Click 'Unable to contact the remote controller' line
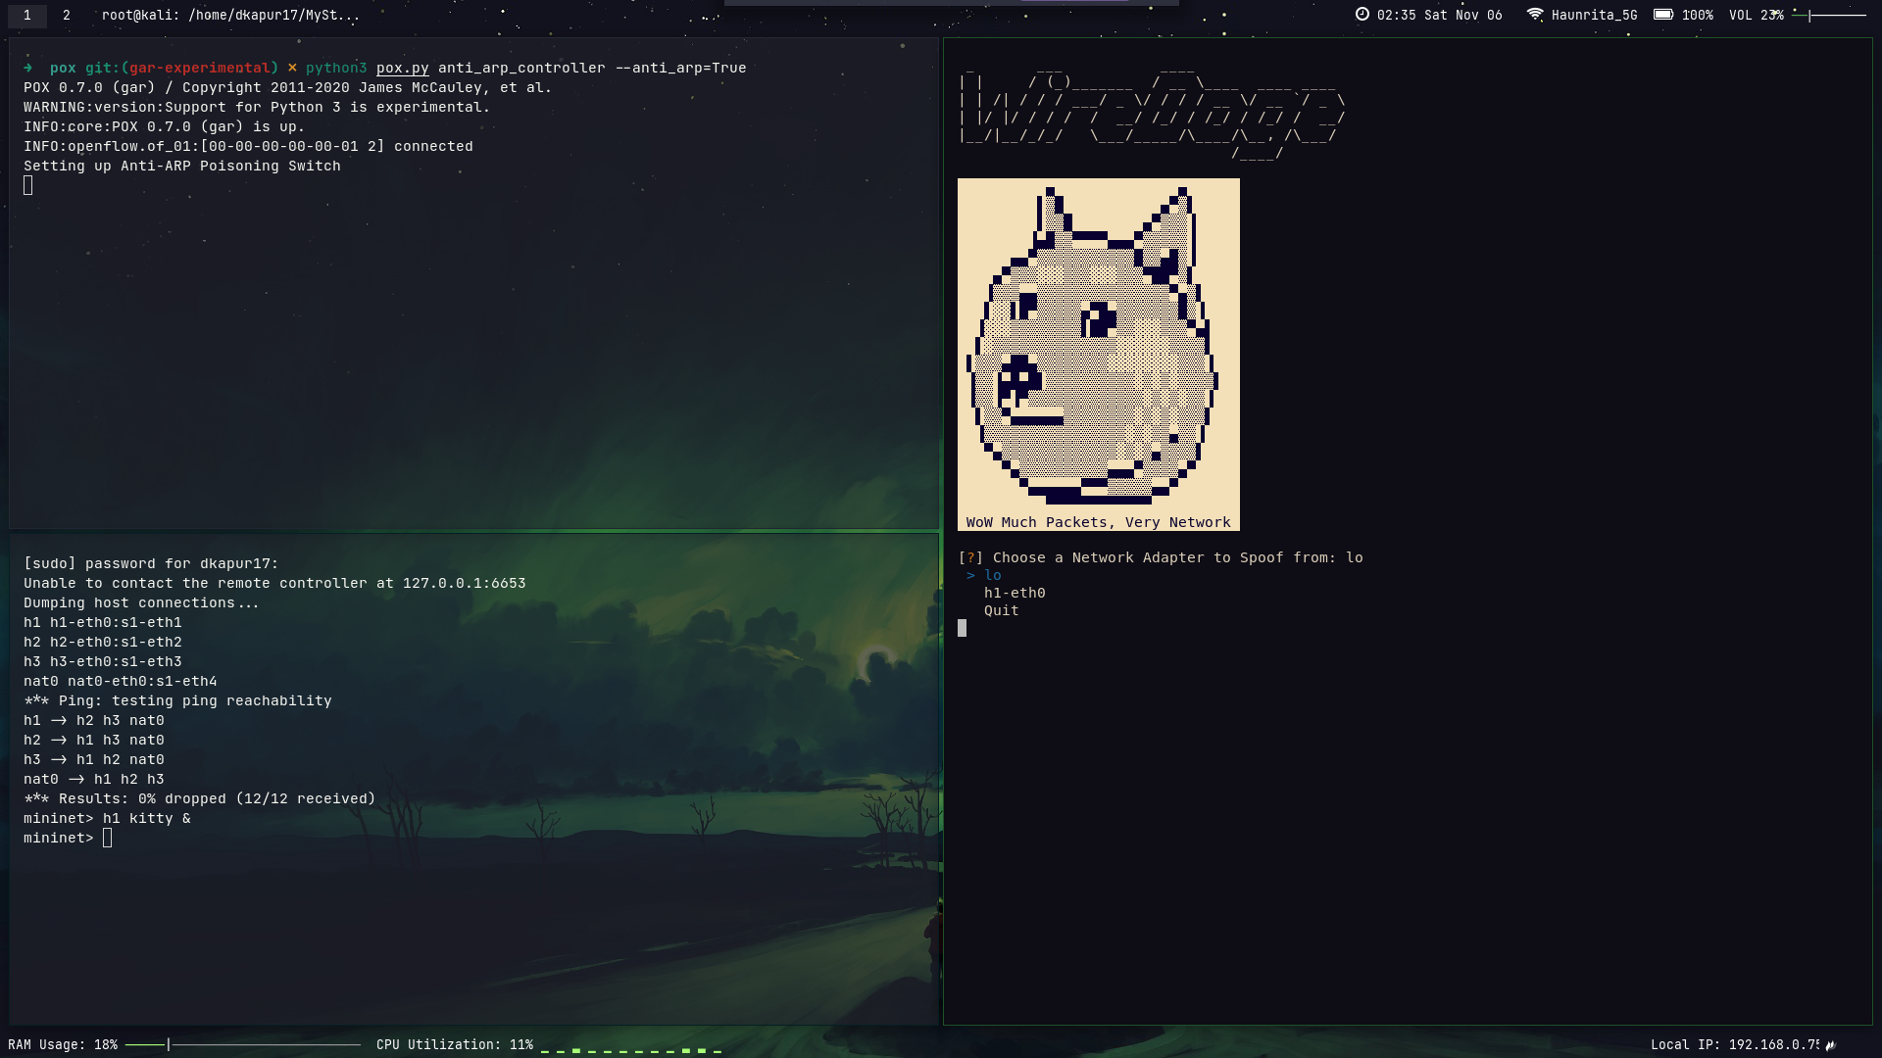 click(274, 584)
